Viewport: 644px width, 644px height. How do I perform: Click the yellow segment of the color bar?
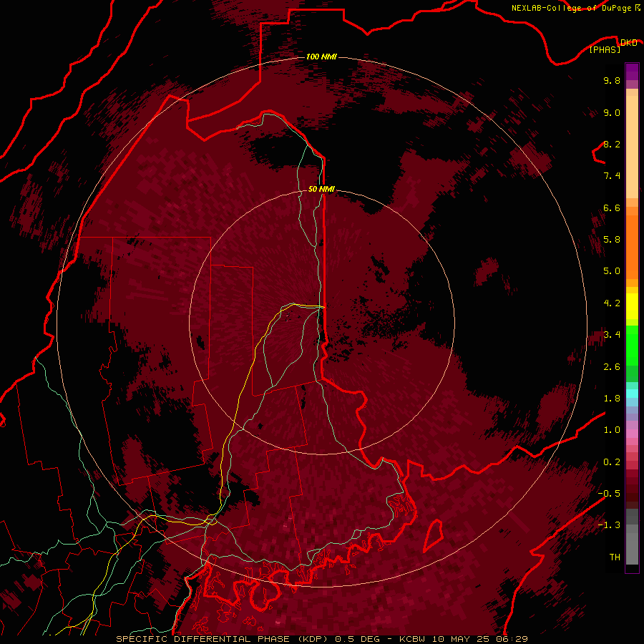tap(632, 306)
